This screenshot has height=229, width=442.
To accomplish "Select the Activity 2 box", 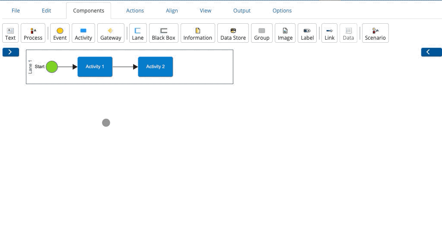I will (156, 67).
